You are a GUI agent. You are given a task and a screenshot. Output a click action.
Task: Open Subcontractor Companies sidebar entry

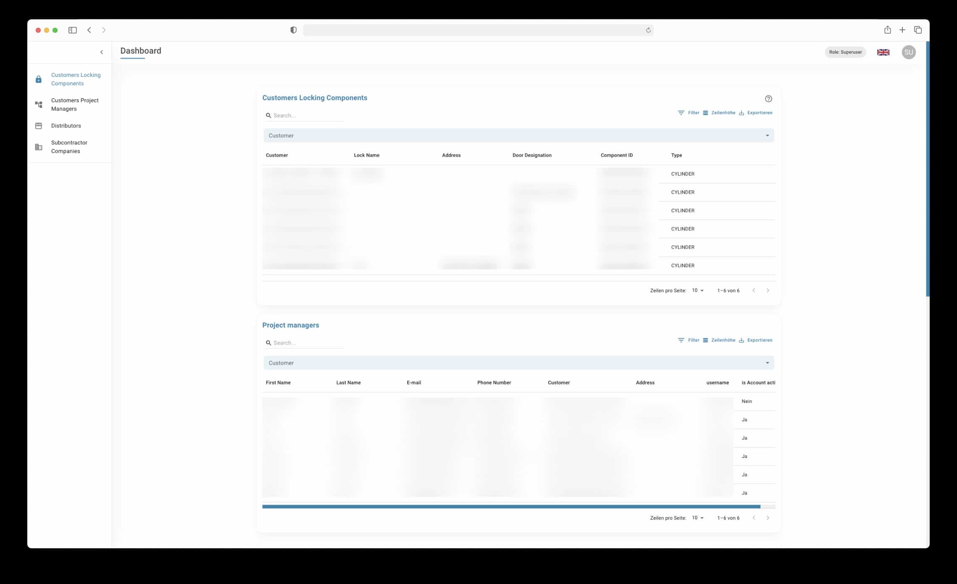(69, 147)
